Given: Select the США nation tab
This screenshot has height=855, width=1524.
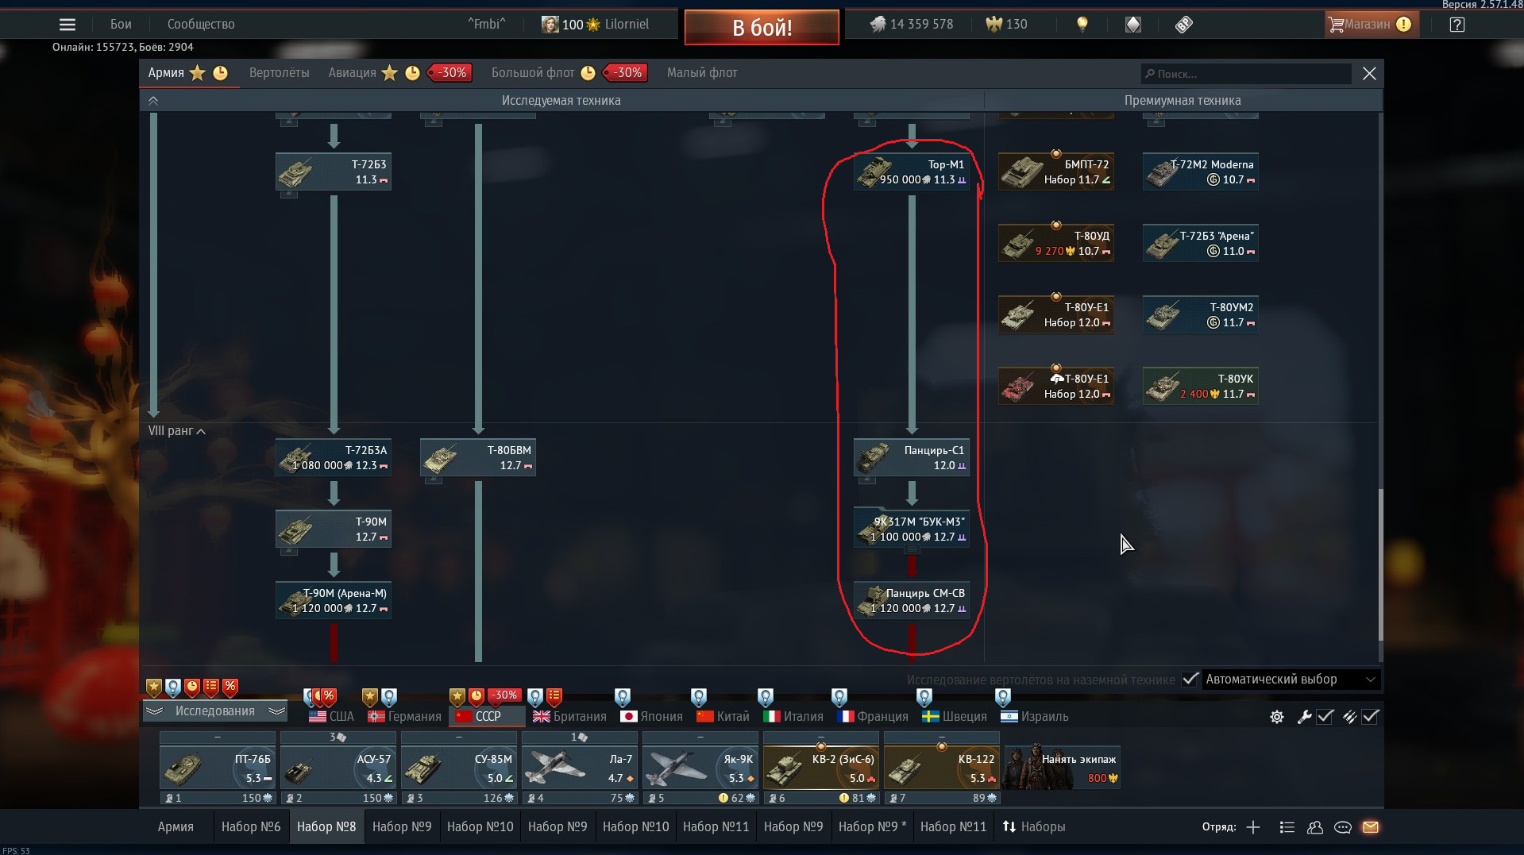Looking at the screenshot, I should point(331,717).
